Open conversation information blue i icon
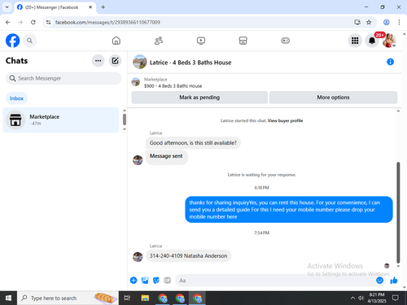Screen dimensions: 407x305 coord(390,62)
